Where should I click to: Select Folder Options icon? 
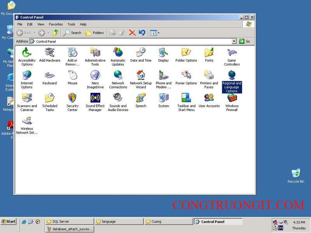[x=186, y=55]
